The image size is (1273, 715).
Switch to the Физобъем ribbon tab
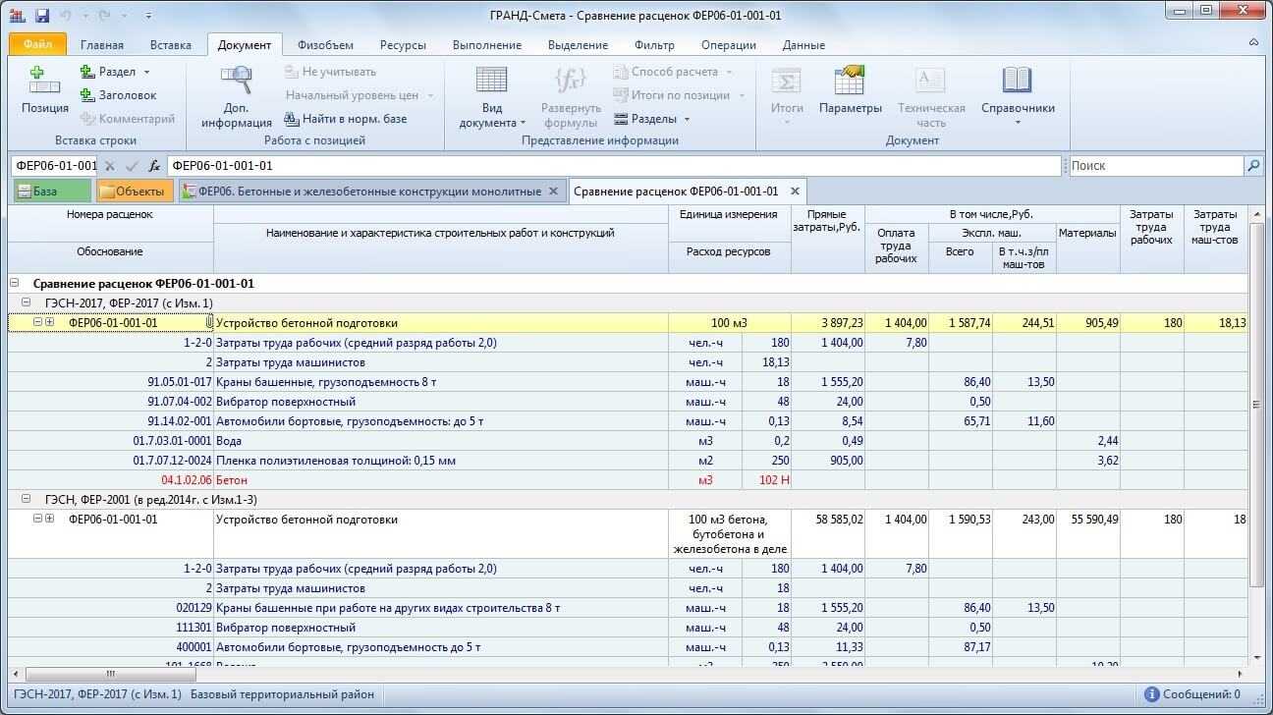325,45
